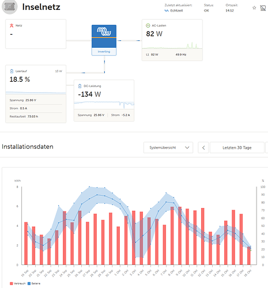Click the Netz grid pylon icon
This screenshot has width=268, height=288.
click(x=12, y=25)
